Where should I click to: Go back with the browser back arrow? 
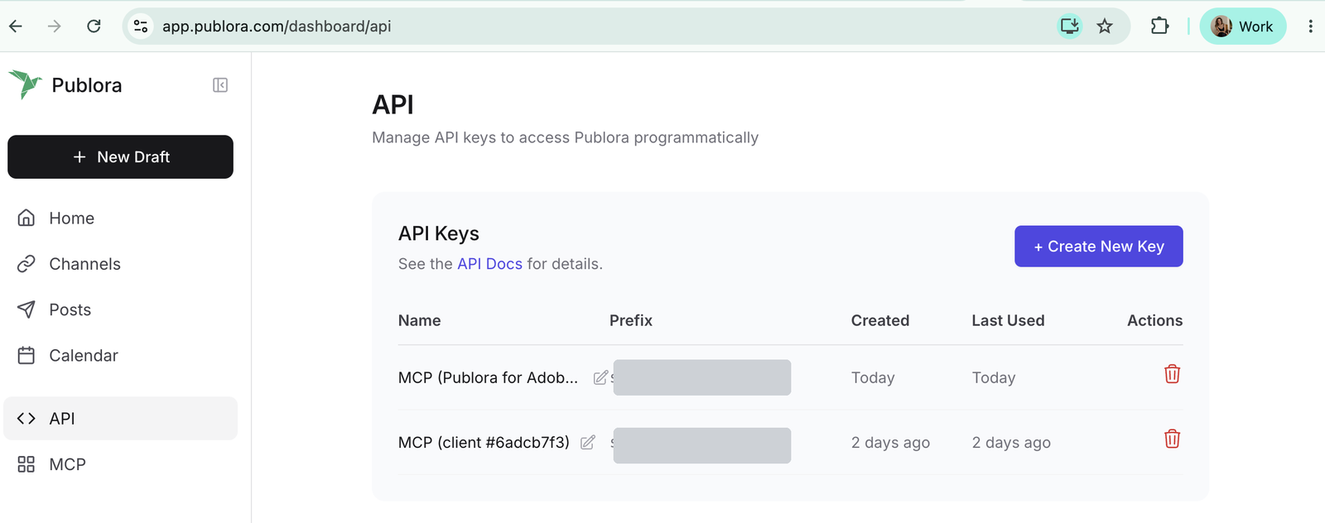pyautogui.click(x=16, y=26)
